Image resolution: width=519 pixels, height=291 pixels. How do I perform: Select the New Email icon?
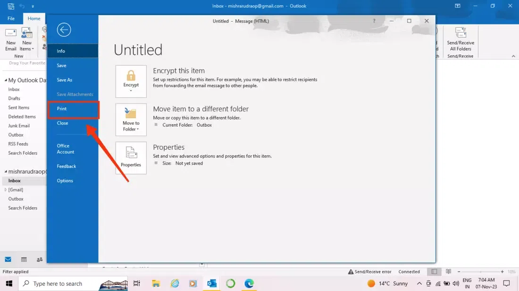click(10, 39)
